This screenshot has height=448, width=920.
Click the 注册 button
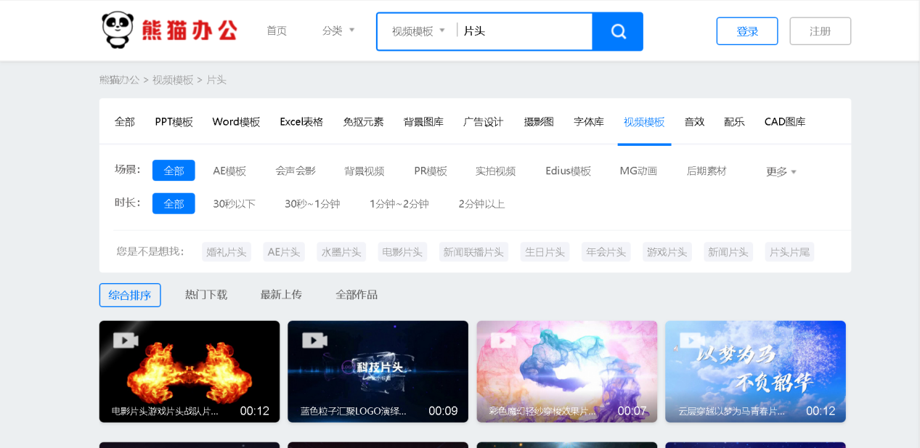[x=820, y=30]
